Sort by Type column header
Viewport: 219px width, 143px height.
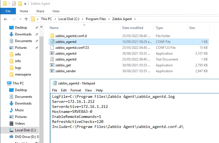pyautogui.click(x=159, y=28)
